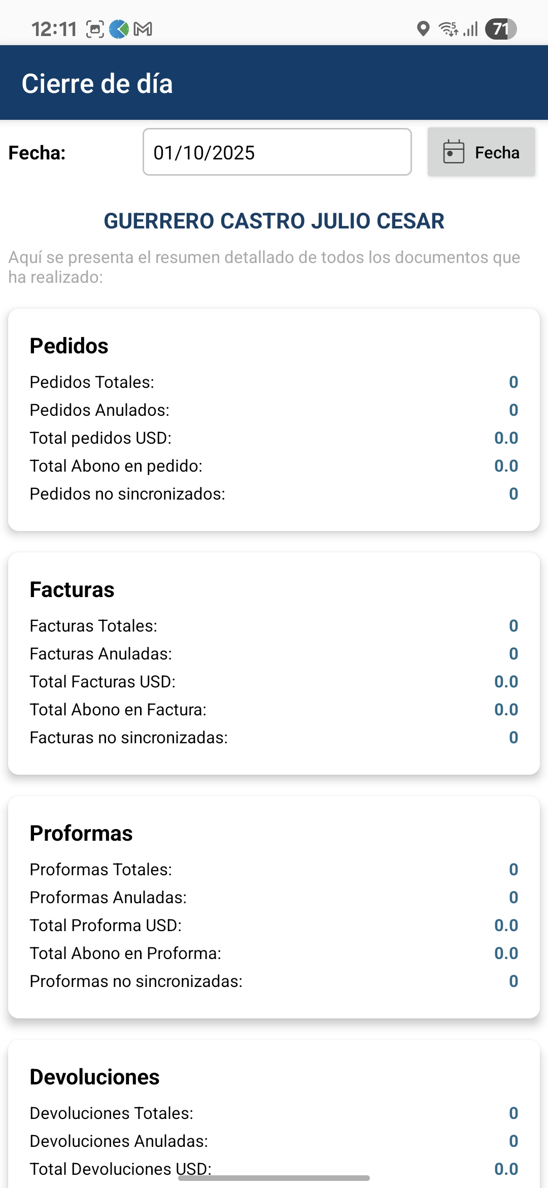Tap the calendar icon on Fecha button
The width and height of the screenshot is (548, 1188).
tap(454, 152)
